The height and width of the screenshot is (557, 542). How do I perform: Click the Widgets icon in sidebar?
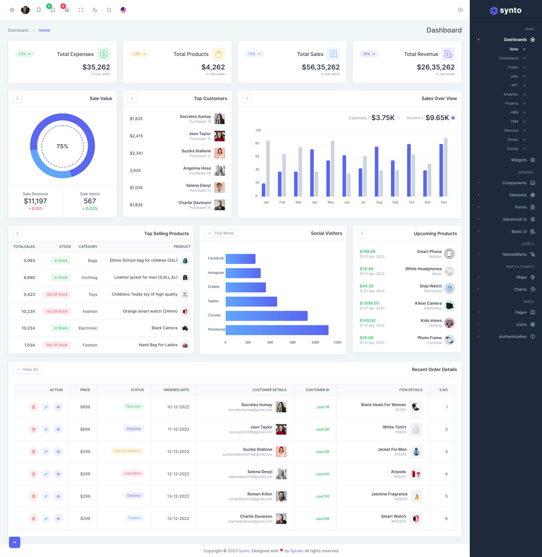[x=533, y=160]
